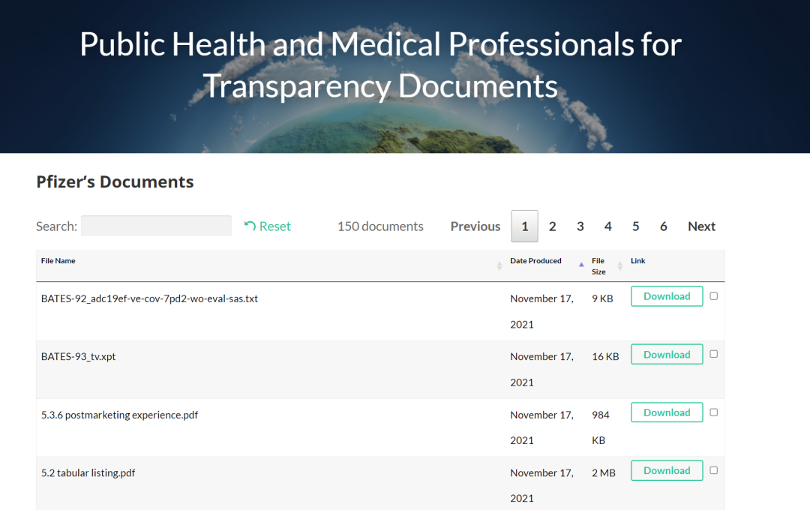Click the File Size column header
Viewport: 810px width, 510px height.
(598, 266)
